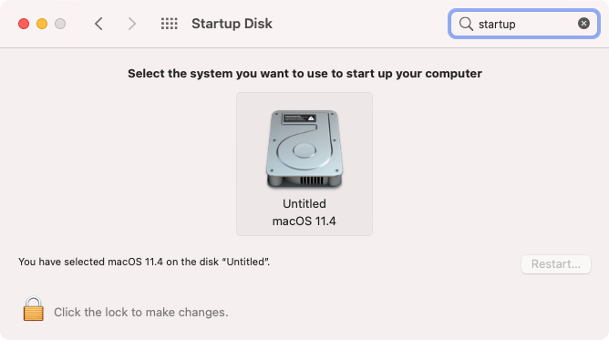
Task: Click the warning label on the drive icon
Action: [x=299, y=118]
